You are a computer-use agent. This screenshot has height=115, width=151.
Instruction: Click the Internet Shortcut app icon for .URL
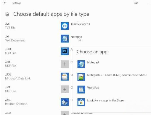(65, 102)
